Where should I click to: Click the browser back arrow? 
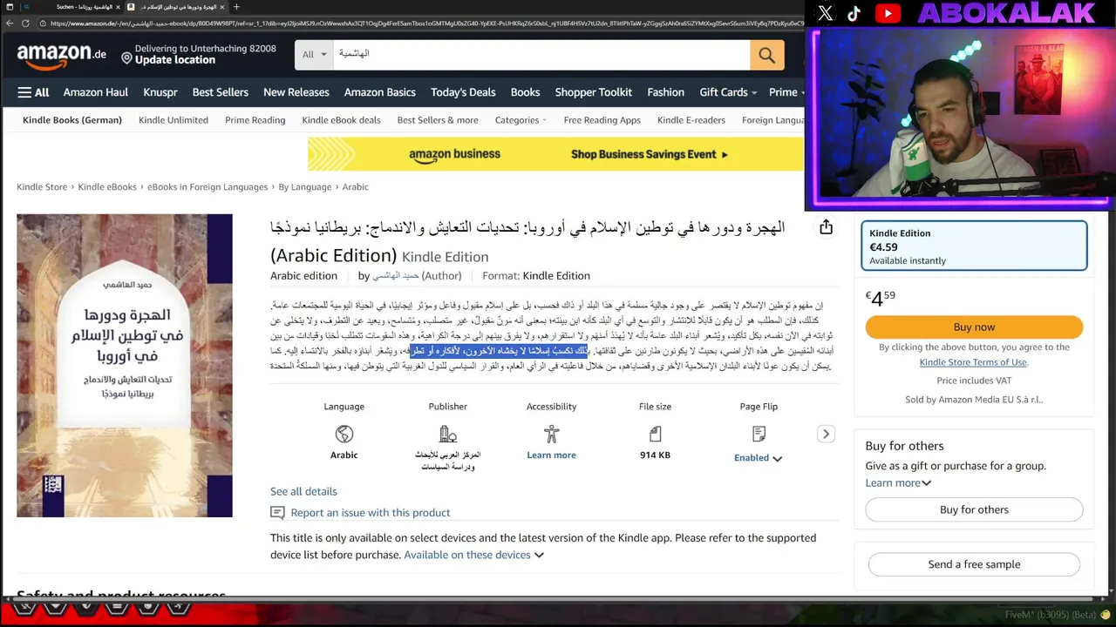click(x=10, y=24)
